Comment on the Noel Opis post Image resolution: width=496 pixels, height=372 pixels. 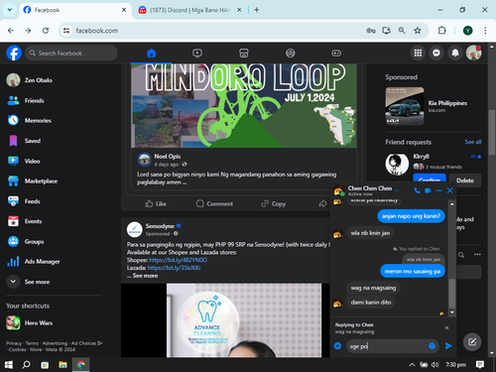(214, 203)
